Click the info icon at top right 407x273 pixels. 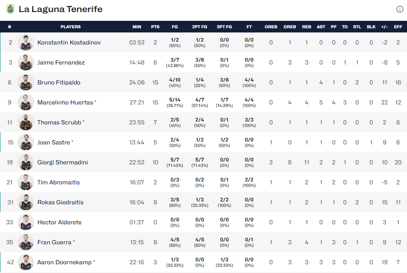400,9
